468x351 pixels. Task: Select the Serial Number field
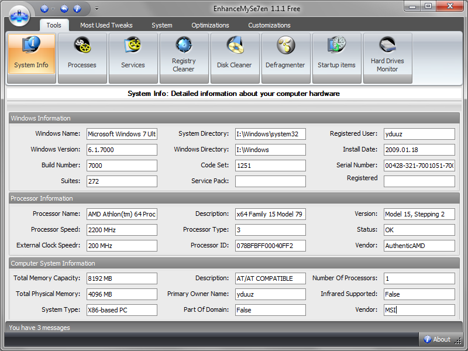point(419,165)
